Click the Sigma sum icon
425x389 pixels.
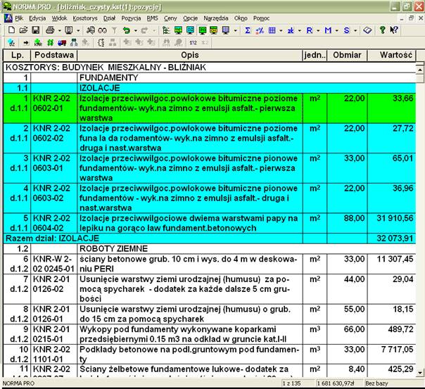(247, 31)
